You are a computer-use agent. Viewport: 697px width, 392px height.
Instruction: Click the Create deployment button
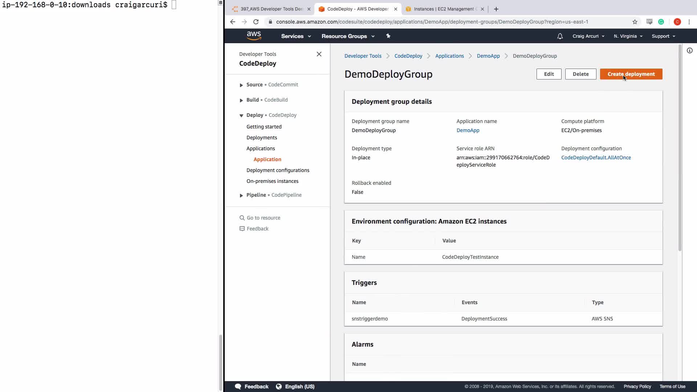coord(631,74)
